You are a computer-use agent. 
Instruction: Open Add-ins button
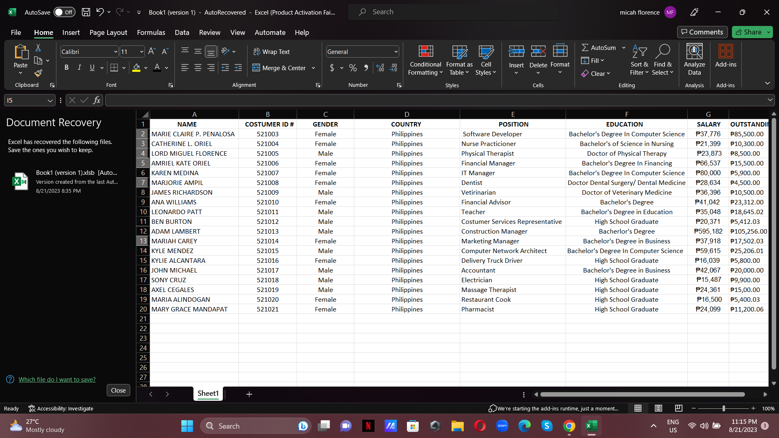[x=725, y=56]
